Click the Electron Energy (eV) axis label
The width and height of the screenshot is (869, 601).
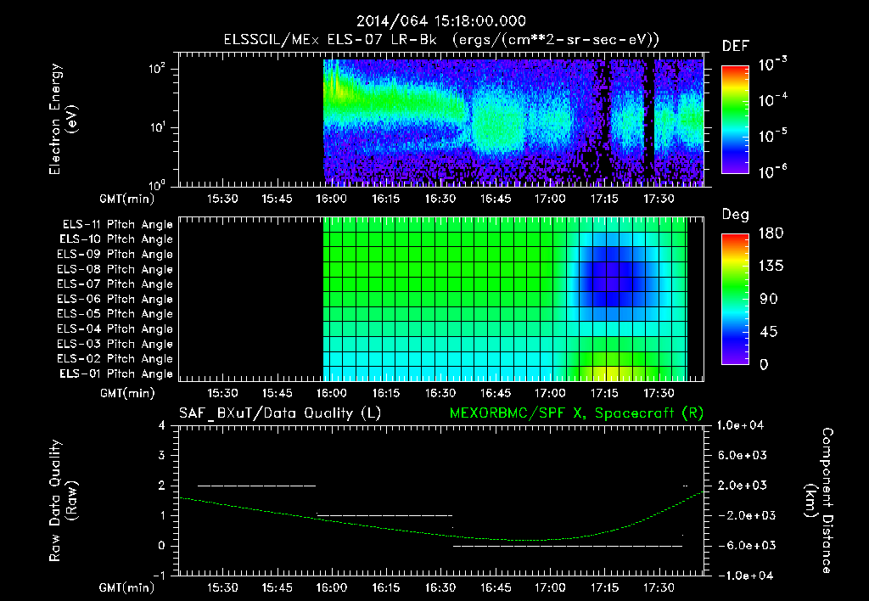(63, 119)
